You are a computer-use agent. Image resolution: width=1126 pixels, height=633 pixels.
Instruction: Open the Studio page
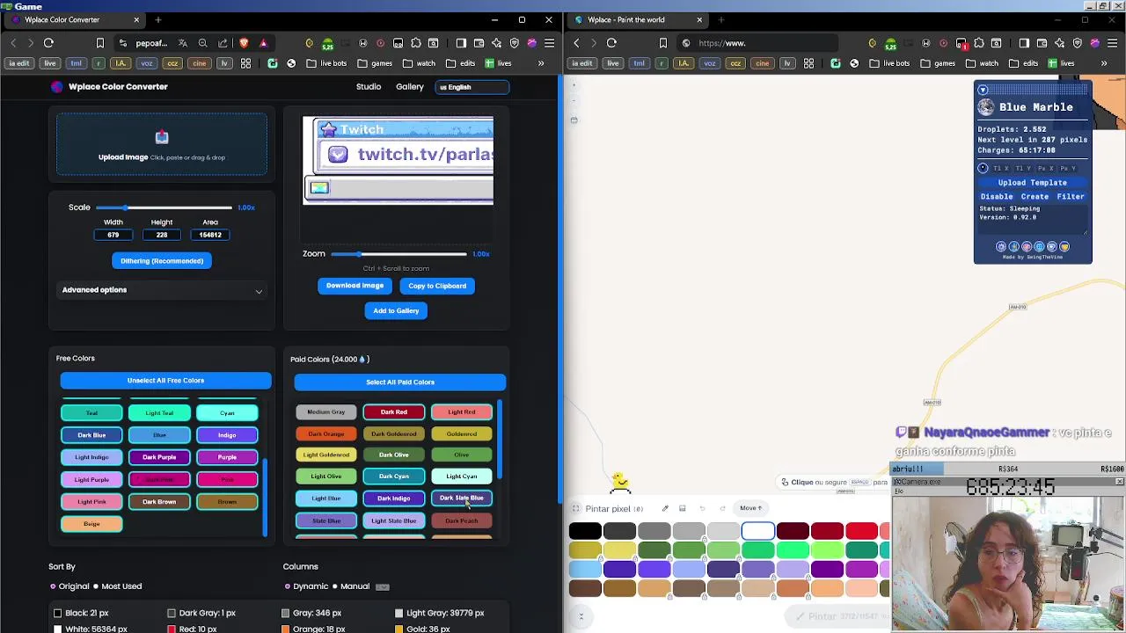click(x=369, y=87)
